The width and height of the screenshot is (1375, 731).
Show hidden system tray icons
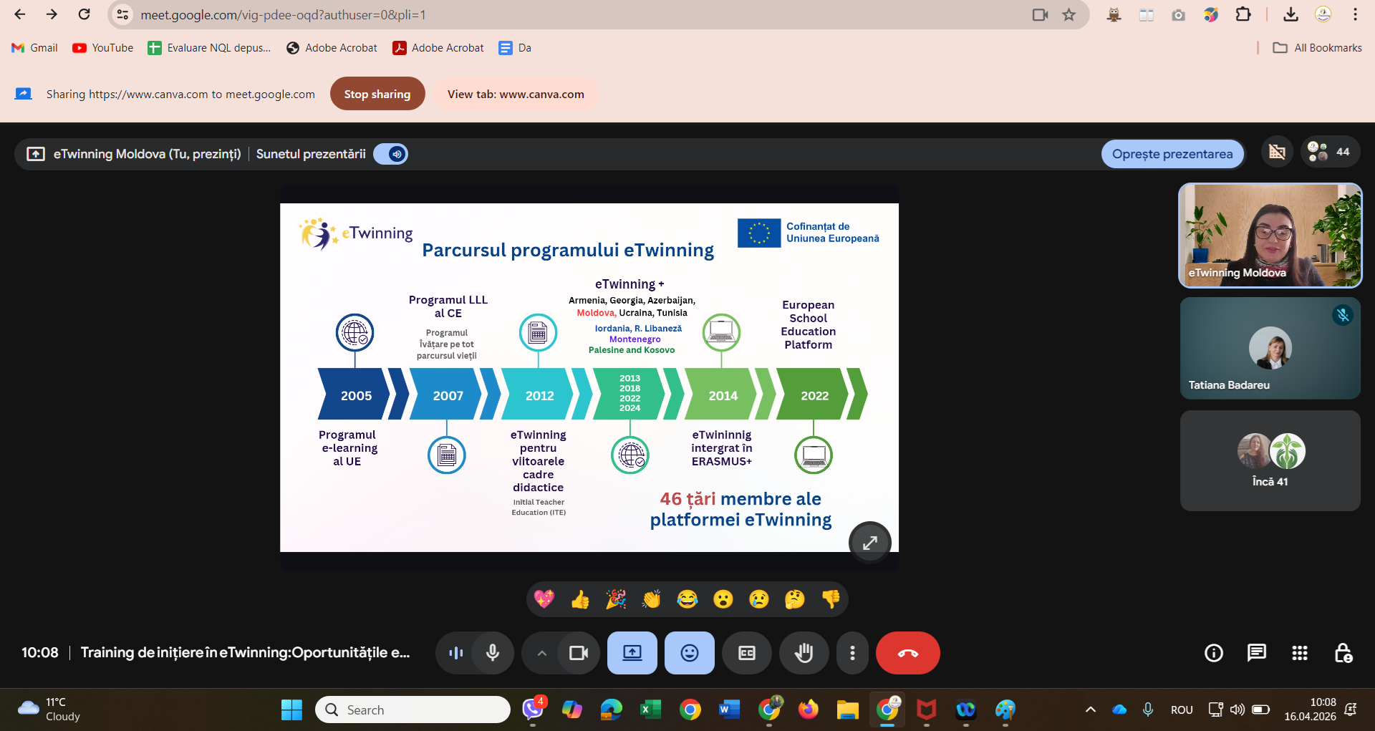(1090, 710)
